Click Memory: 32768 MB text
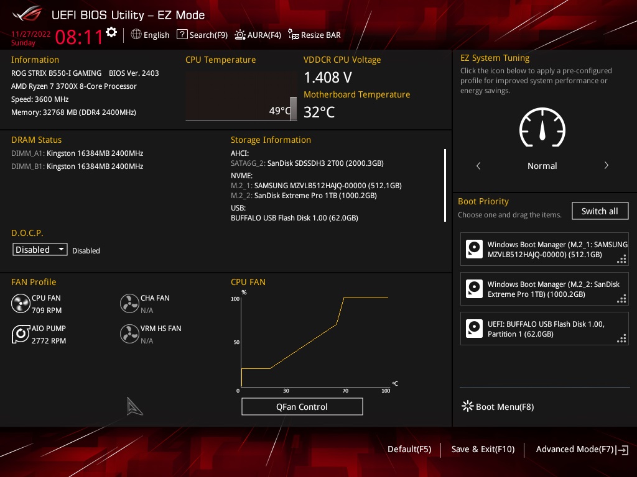Viewport: 637px width, 477px height. [x=73, y=112]
